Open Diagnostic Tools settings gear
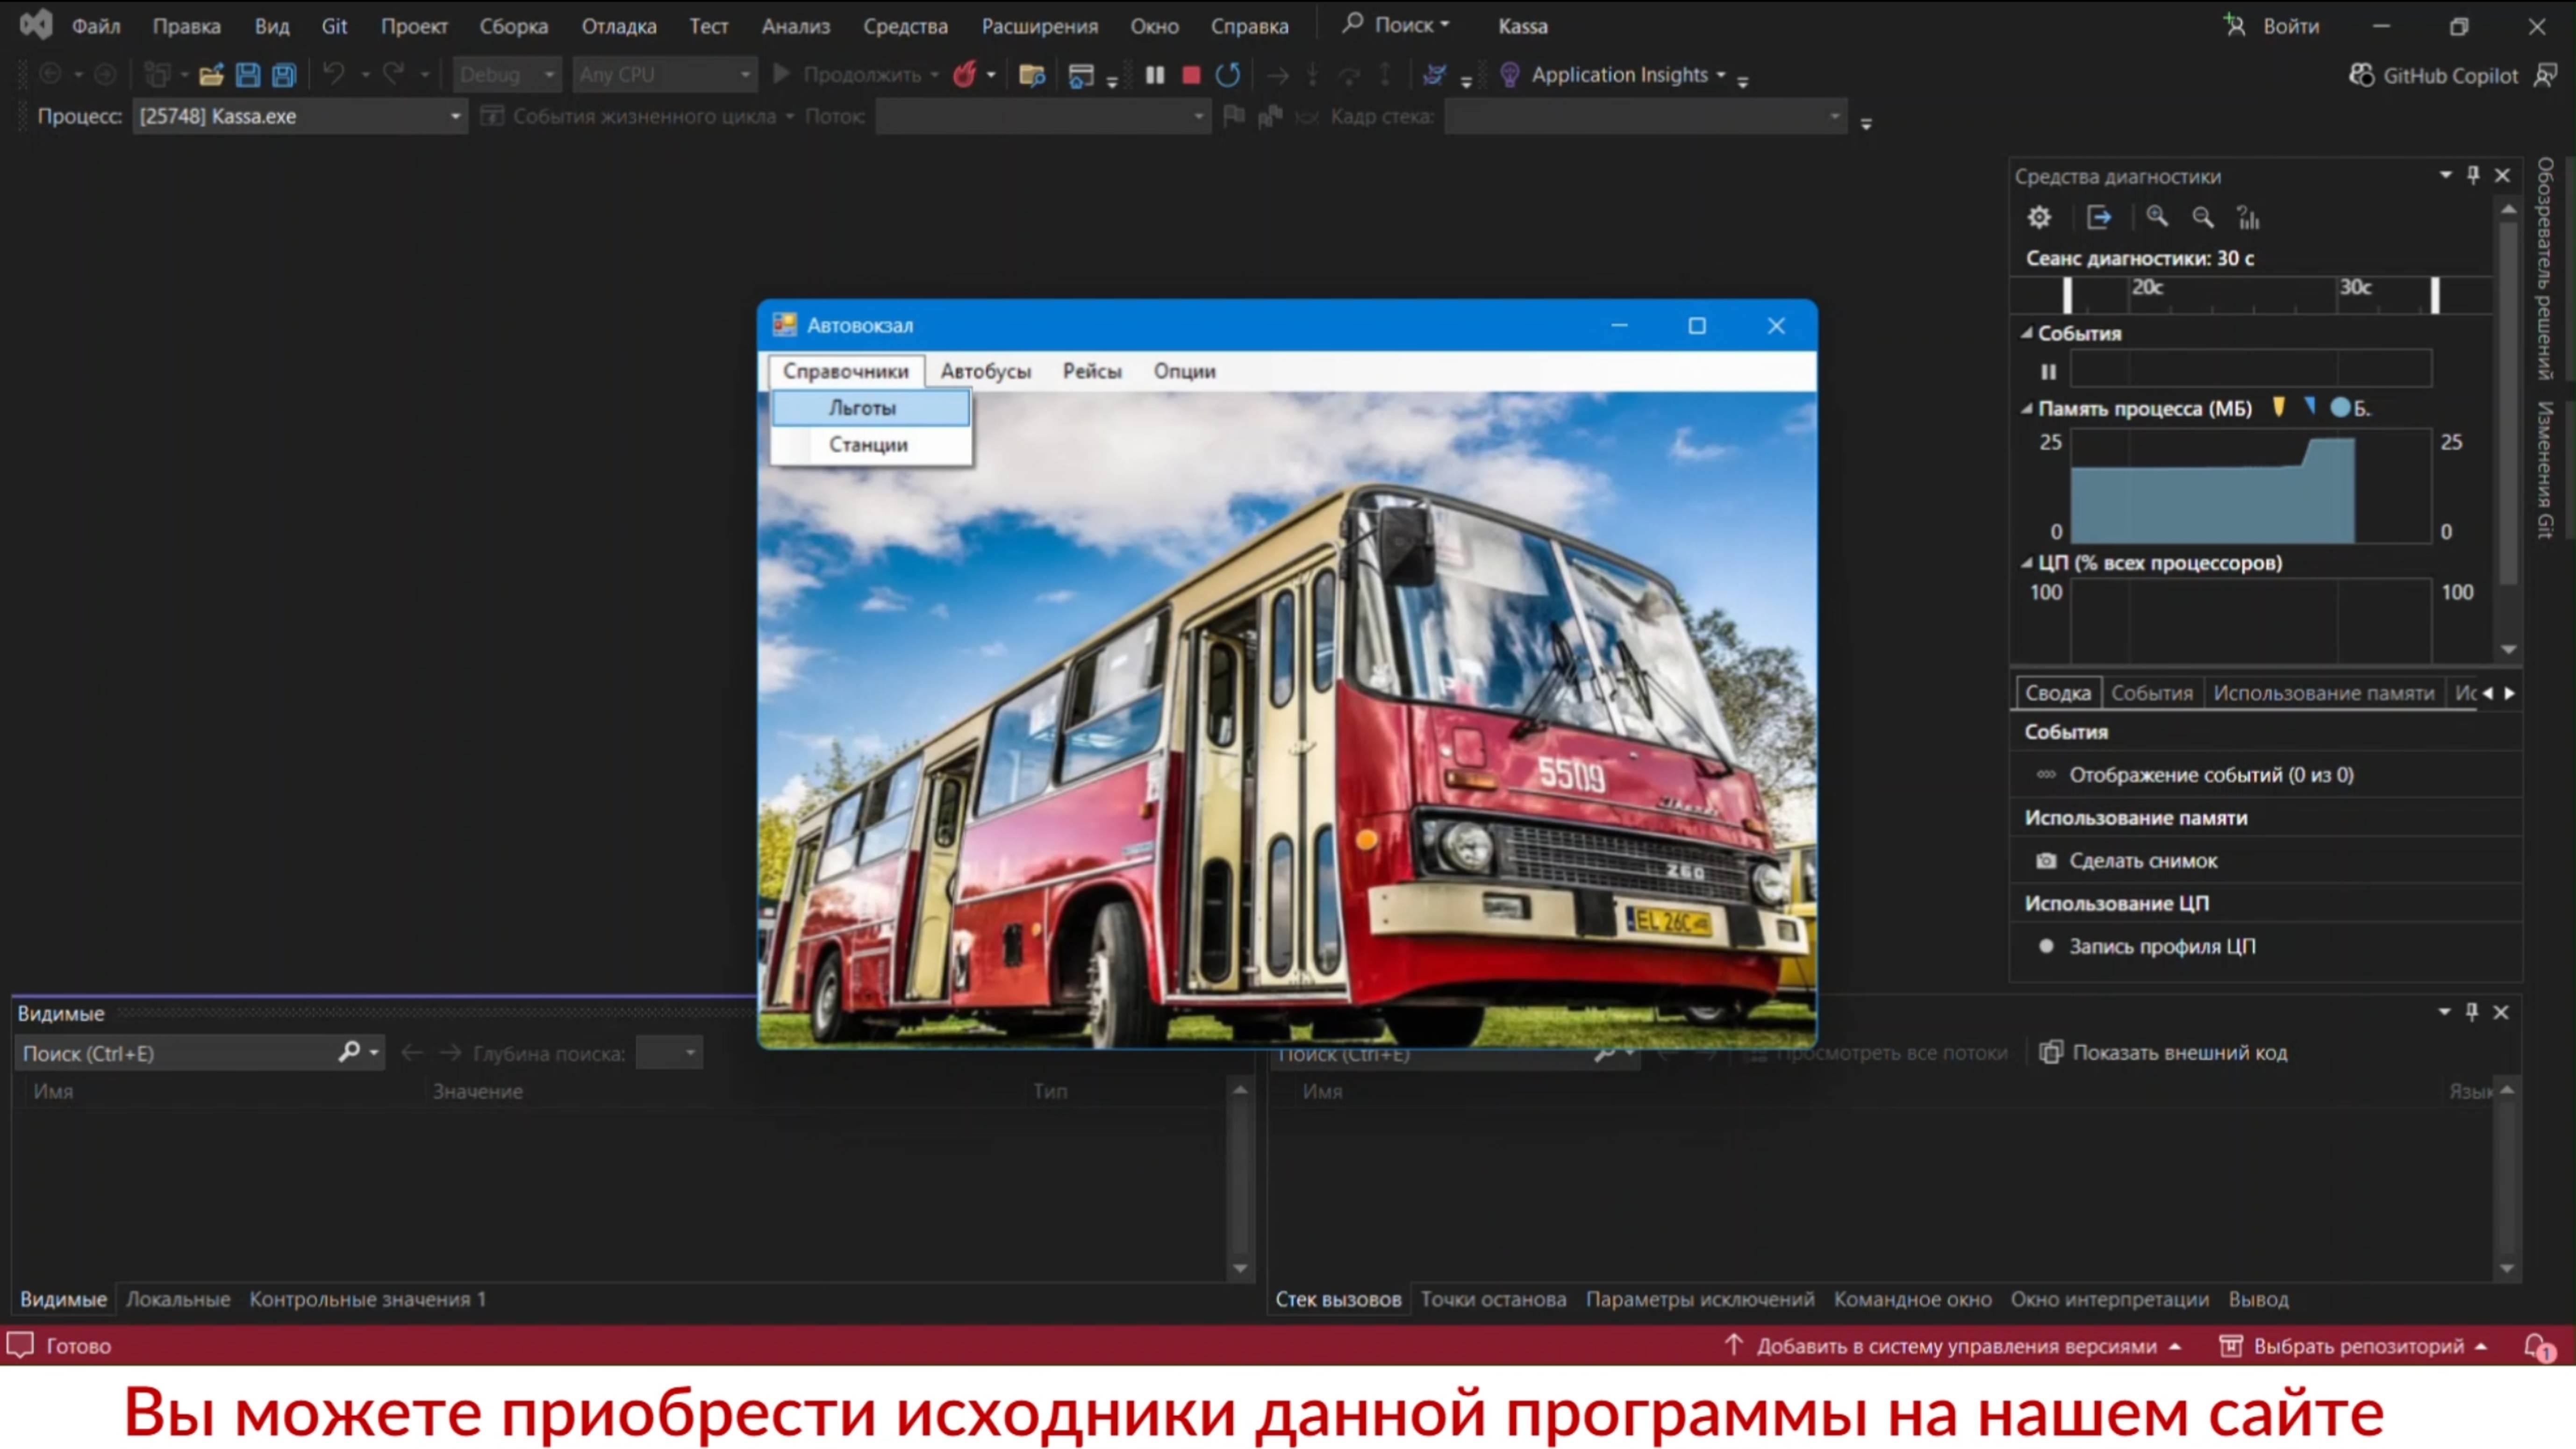 (2040, 217)
